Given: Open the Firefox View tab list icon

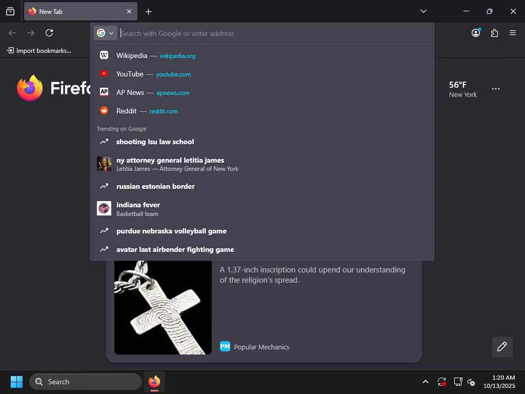Looking at the screenshot, I should [10, 11].
